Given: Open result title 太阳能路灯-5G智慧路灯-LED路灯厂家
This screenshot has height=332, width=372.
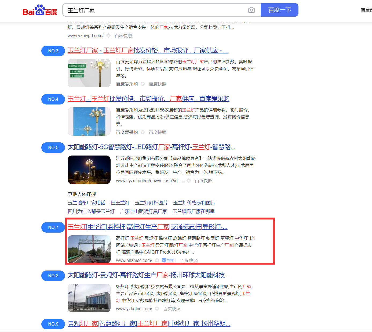Looking at the screenshot, I should click(x=151, y=147).
